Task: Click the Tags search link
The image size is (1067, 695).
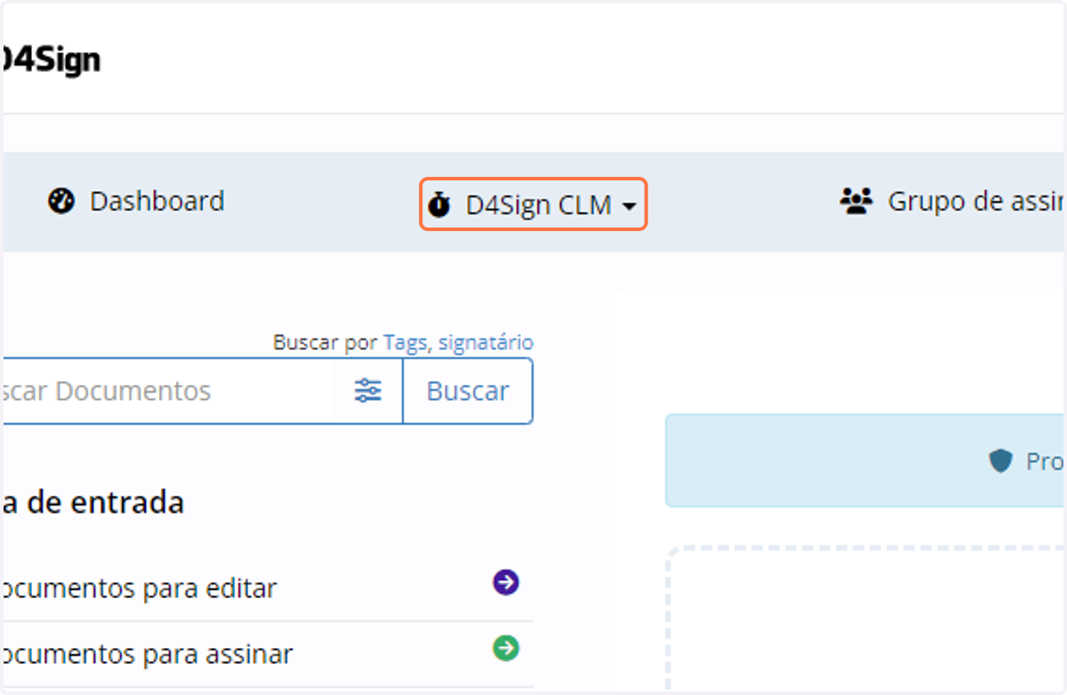Action: click(x=405, y=342)
